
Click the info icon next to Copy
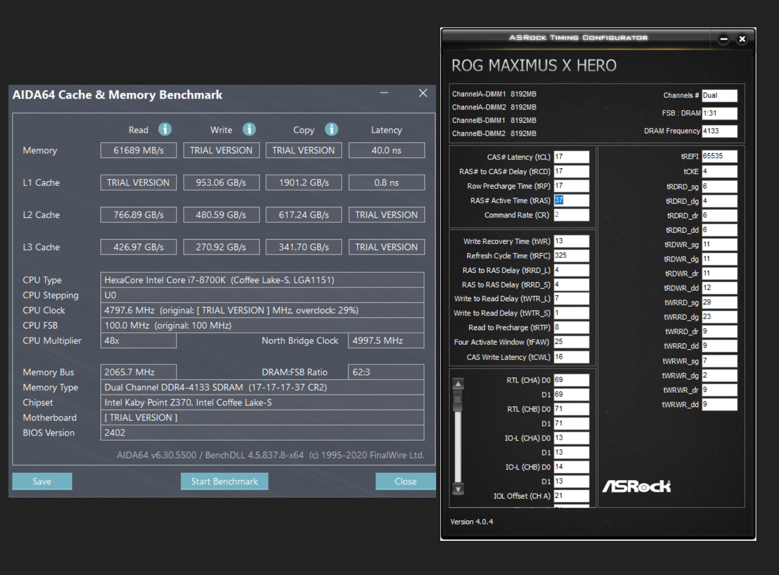(x=331, y=129)
